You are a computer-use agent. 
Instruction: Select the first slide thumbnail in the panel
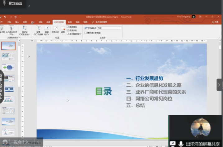point(8,46)
